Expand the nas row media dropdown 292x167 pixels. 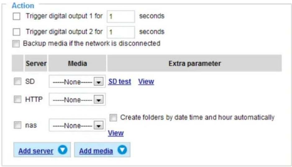[x=77, y=125]
